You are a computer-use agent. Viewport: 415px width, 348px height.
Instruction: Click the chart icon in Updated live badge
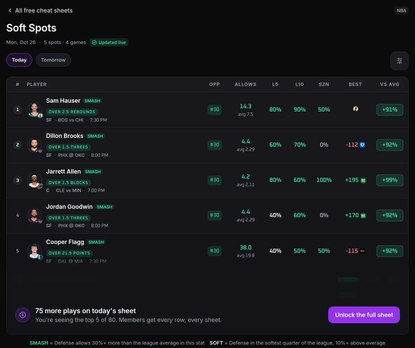pos(94,43)
